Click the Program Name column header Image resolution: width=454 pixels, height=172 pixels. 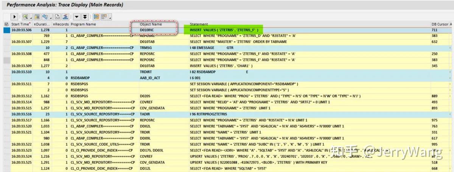tap(83, 24)
